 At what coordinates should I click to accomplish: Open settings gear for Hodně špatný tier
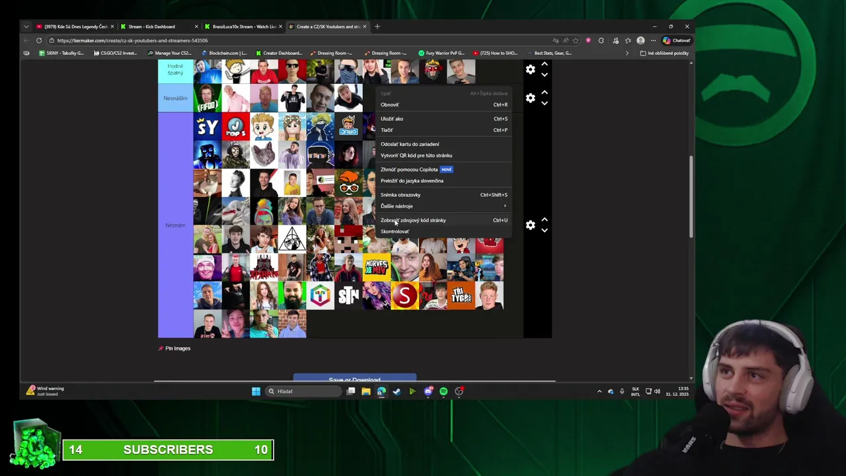click(x=530, y=69)
